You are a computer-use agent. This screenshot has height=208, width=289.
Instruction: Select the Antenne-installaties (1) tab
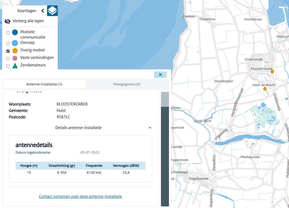tap(44, 84)
